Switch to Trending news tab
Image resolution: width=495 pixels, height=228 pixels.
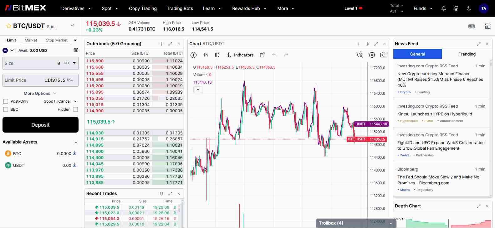click(467, 54)
